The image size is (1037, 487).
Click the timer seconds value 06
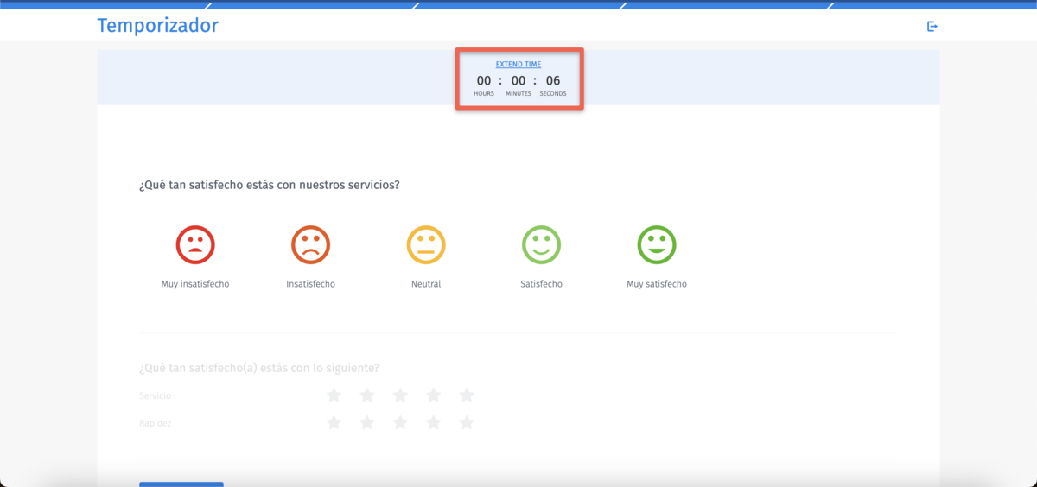pos(553,81)
